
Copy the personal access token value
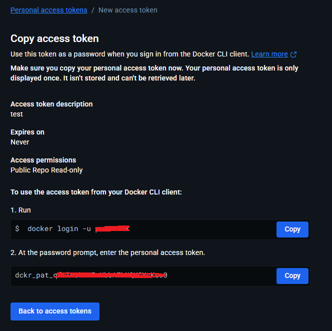[292, 275]
